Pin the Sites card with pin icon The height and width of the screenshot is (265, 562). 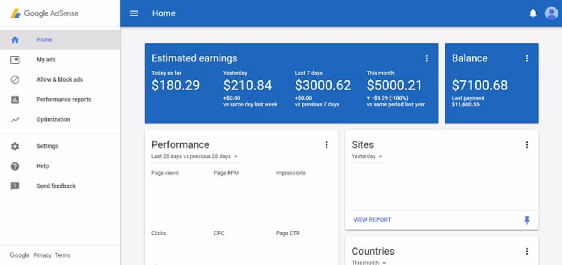coord(527,220)
